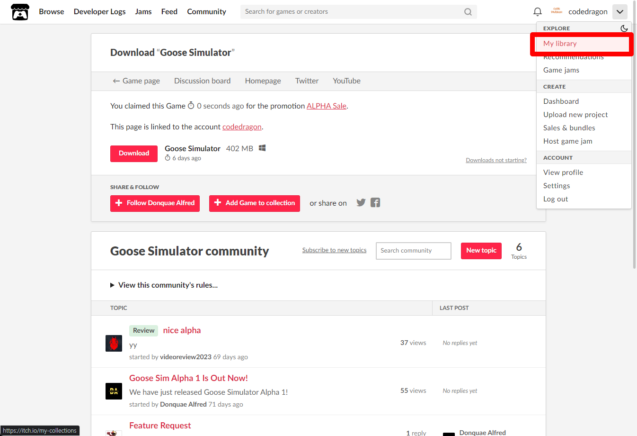Open codedragon account link
The height and width of the screenshot is (436, 637).
pyautogui.click(x=242, y=127)
